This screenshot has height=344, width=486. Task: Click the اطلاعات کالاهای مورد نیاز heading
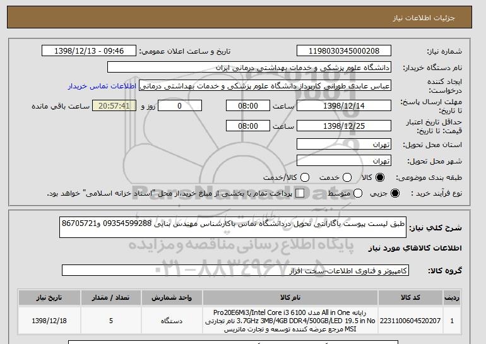[415, 248]
